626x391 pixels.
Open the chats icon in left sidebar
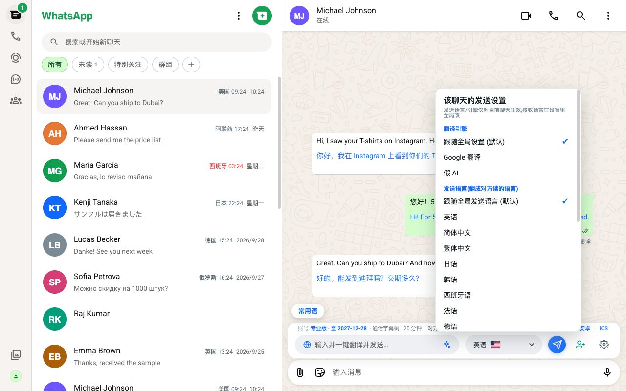point(16,15)
